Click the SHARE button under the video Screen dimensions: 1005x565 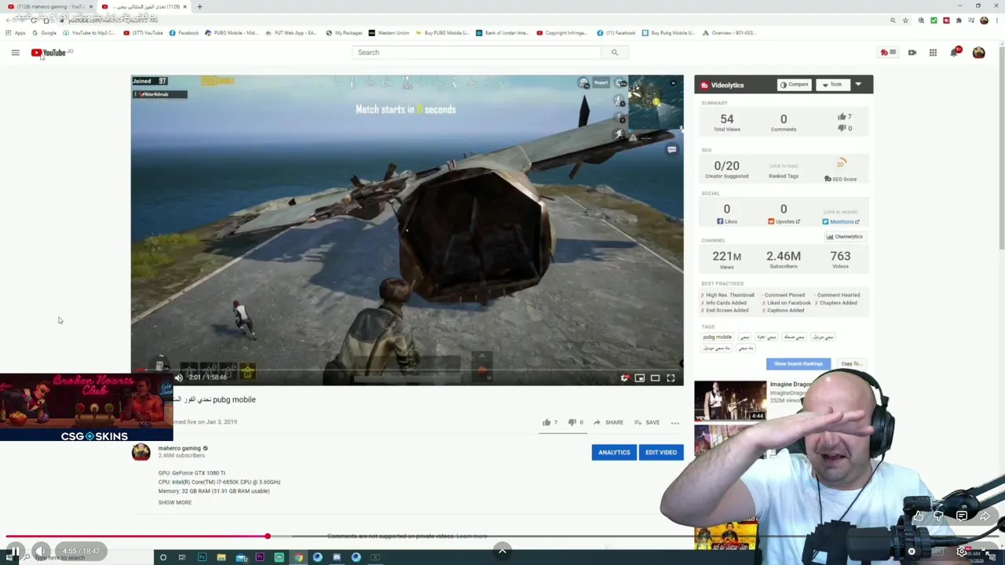(x=608, y=422)
